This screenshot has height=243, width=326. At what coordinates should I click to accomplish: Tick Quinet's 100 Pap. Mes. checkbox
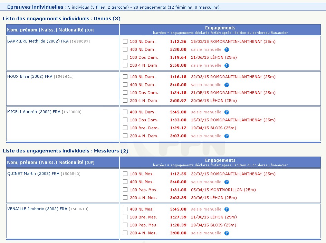click(x=125, y=189)
